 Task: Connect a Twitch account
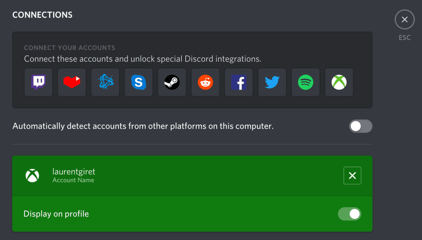pos(39,82)
